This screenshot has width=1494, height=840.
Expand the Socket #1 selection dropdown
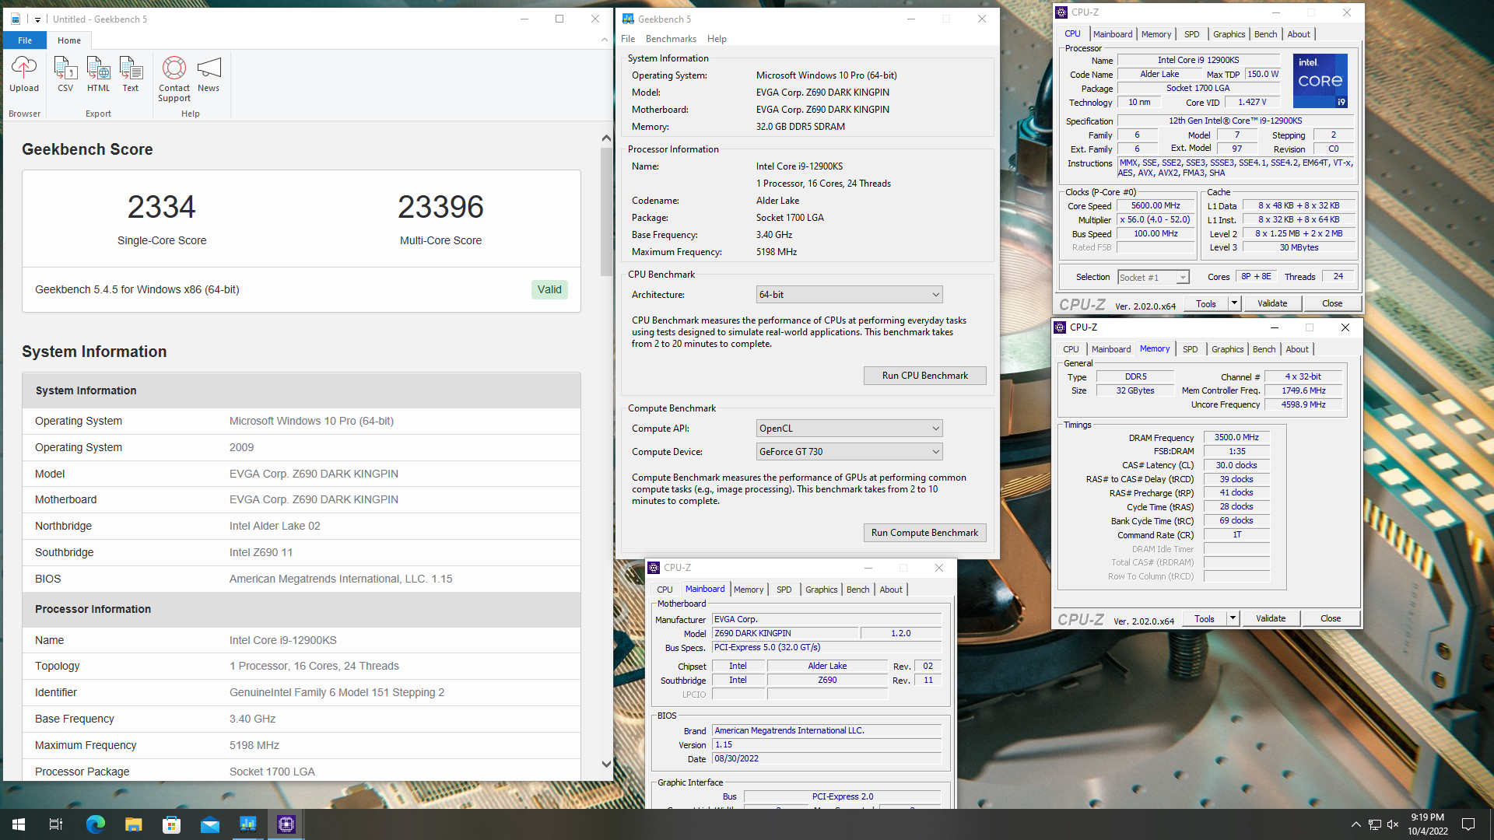pyautogui.click(x=1153, y=278)
